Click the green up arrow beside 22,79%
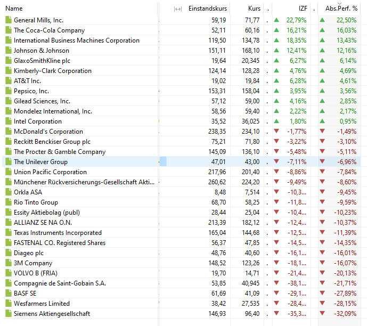Screen dimensions: 367x326 pos(276,20)
